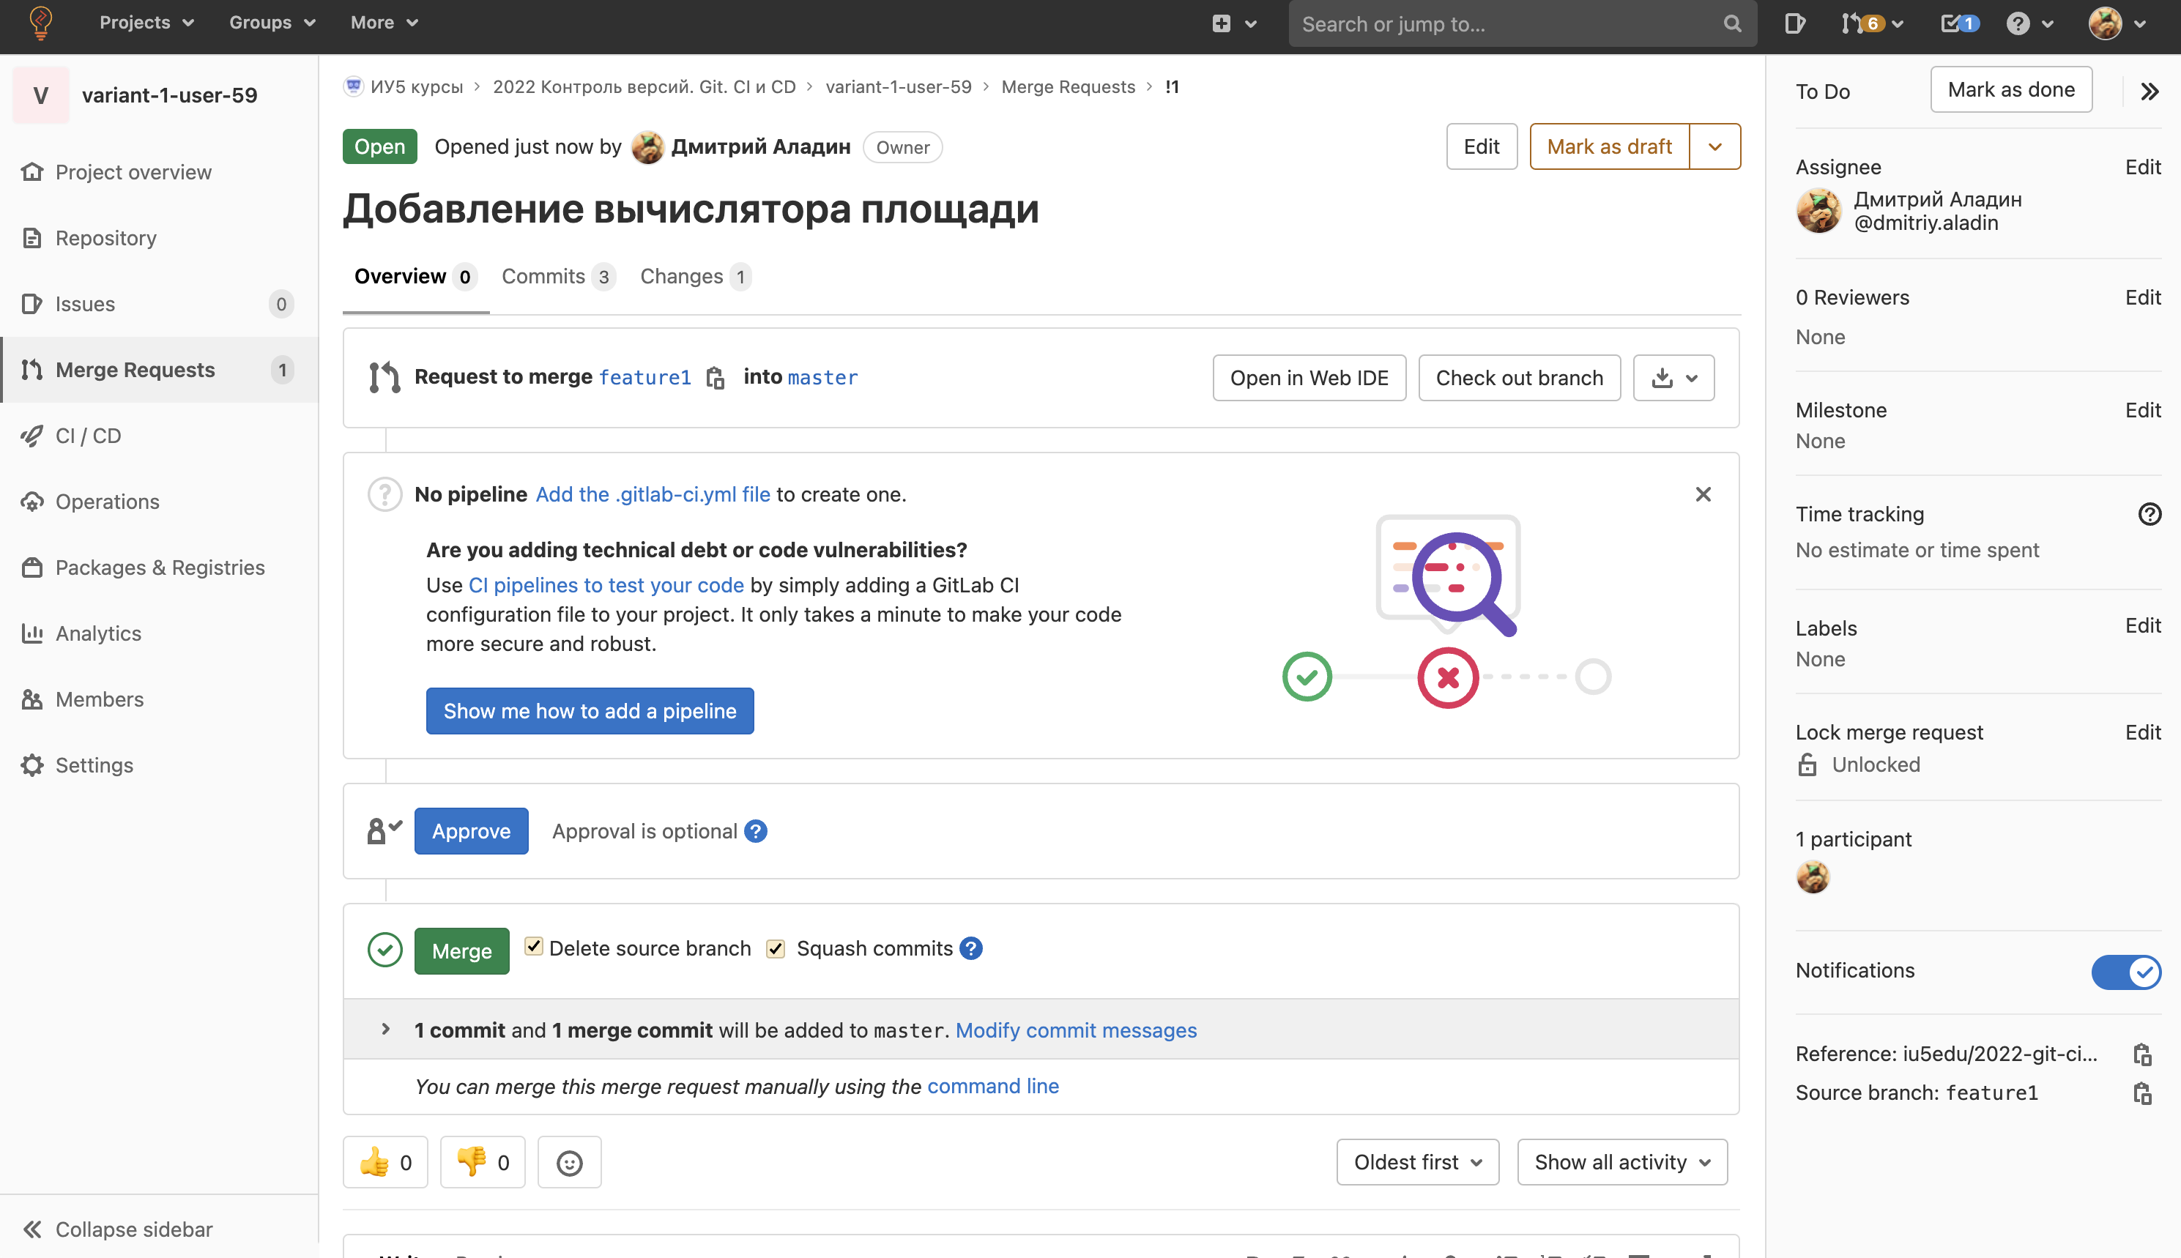Screen dimensions: 2181x1258
Task: Expand the commit details chevron
Action: pos(384,1029)
